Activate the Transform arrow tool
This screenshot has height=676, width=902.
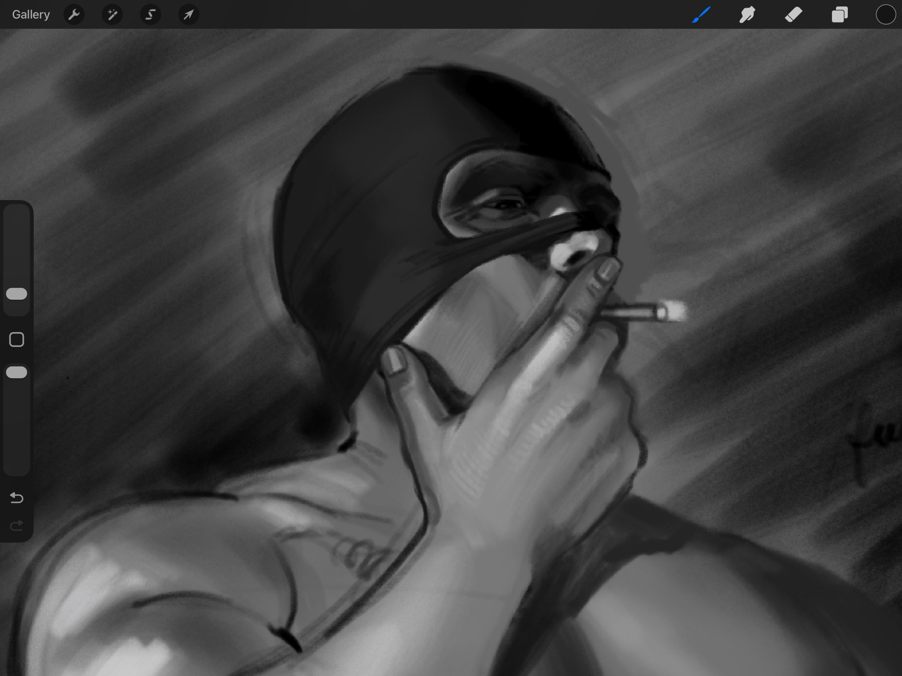(x=189, y=15)
